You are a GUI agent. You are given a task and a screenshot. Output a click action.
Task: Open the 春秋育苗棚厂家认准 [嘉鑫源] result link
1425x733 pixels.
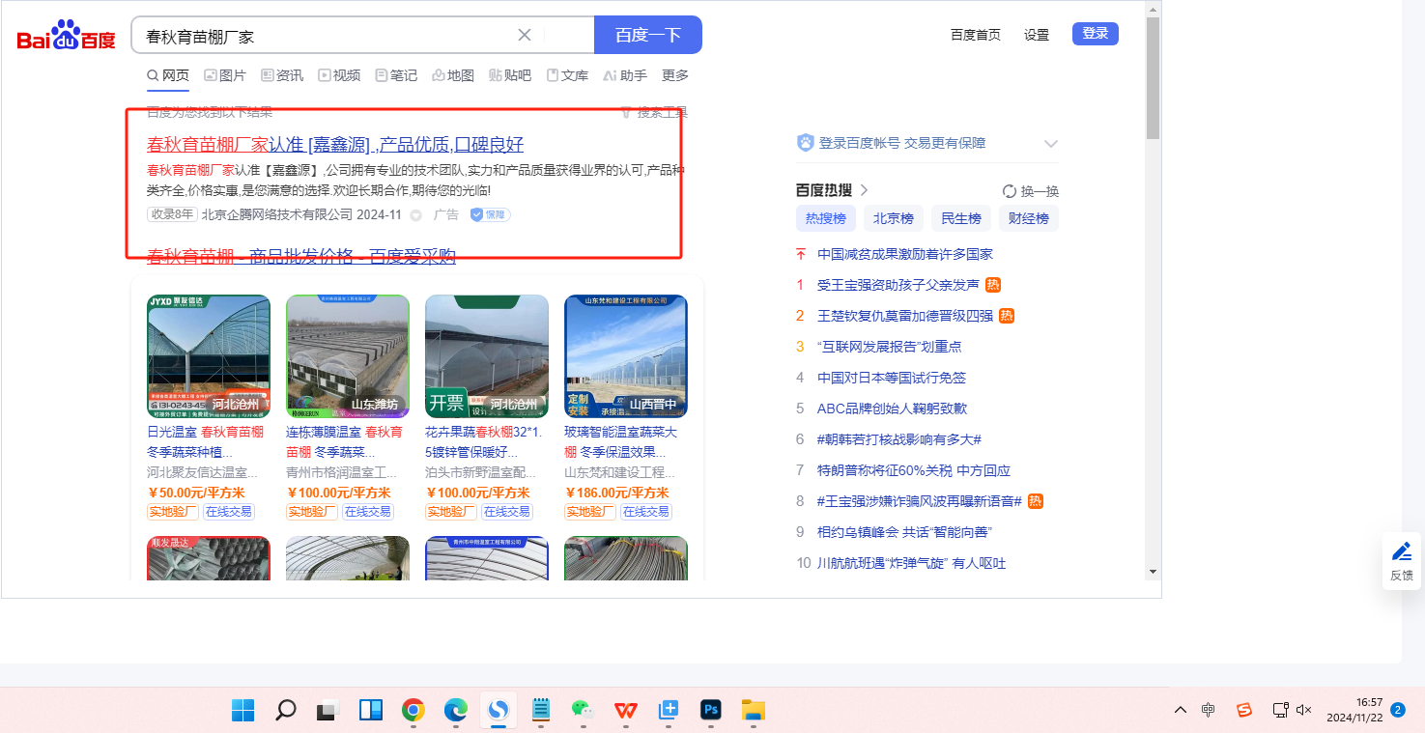[334, 145]
